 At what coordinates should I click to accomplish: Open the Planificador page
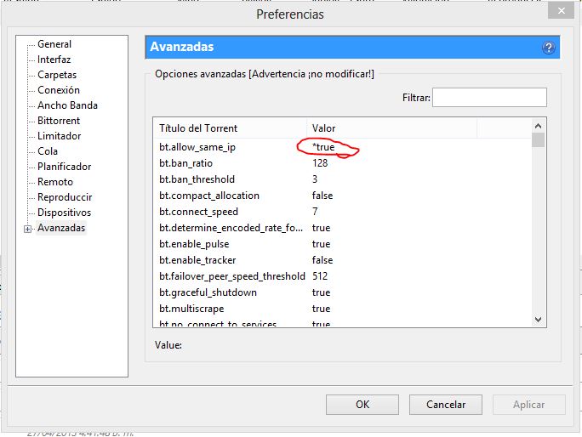pos(64,166)
